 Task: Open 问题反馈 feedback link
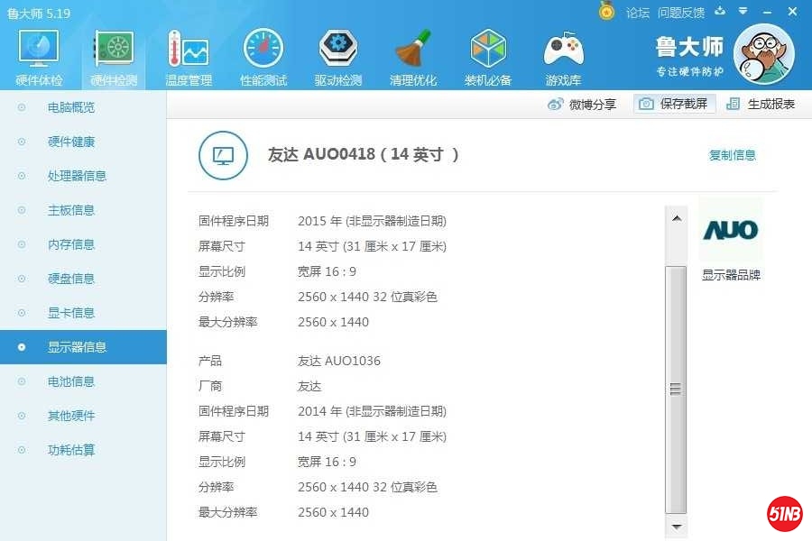click(x=681, y=13)
